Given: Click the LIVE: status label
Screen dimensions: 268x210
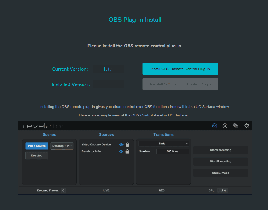Looking at the screenshot, I should (106, 190).
